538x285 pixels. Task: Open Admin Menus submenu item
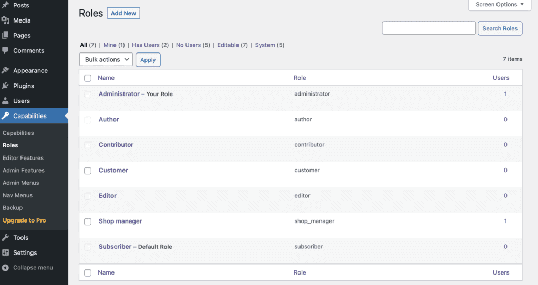(21, 183)
